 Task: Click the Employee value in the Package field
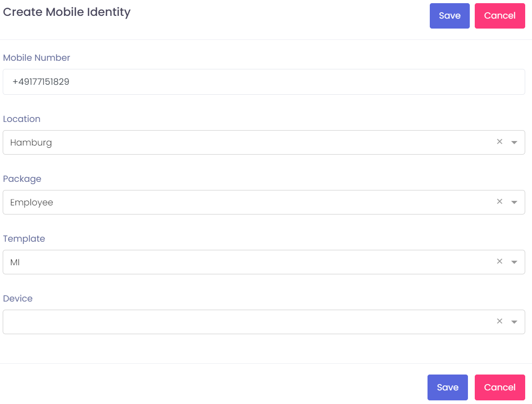point(32,202)
